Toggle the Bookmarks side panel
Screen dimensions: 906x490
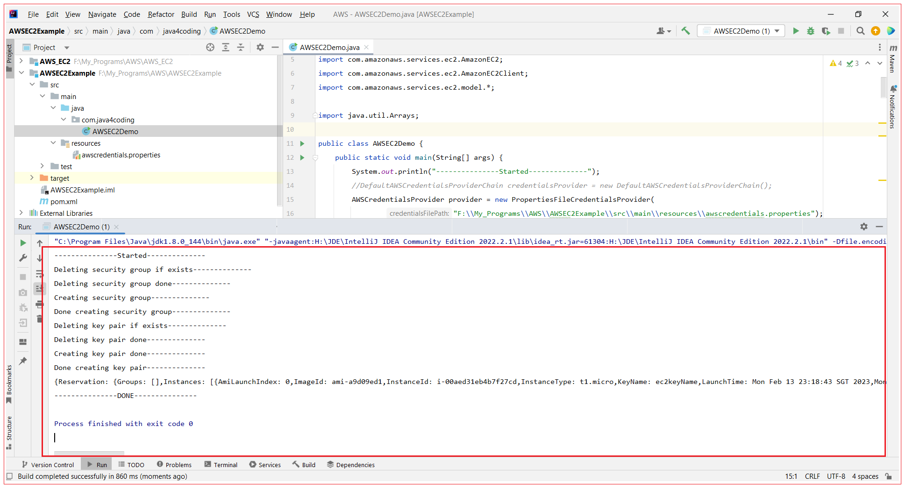click(9, 384)
